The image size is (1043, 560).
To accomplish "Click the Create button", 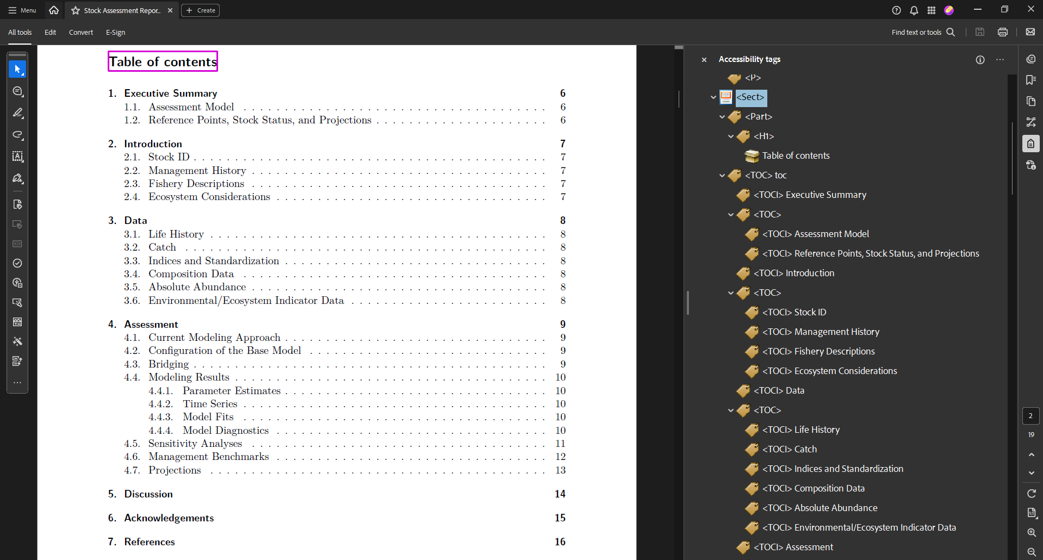I will point(200,10).
